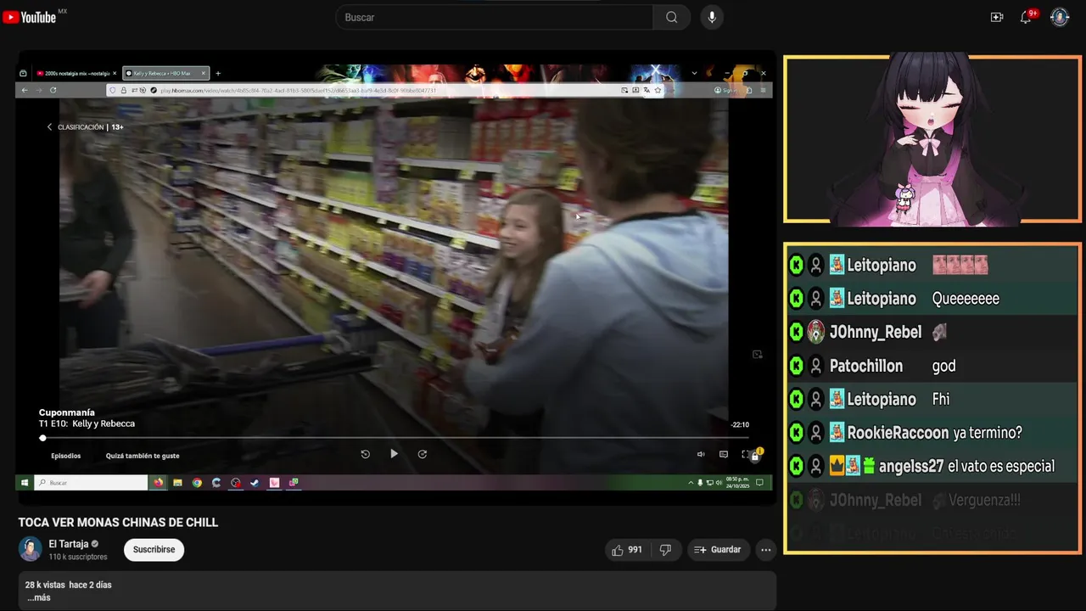Click the YouTube search magnifier button
The image size is (1086, 611).
click(672, 17)
